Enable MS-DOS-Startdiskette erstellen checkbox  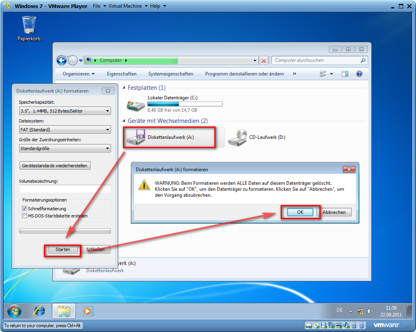pos(25,216)
